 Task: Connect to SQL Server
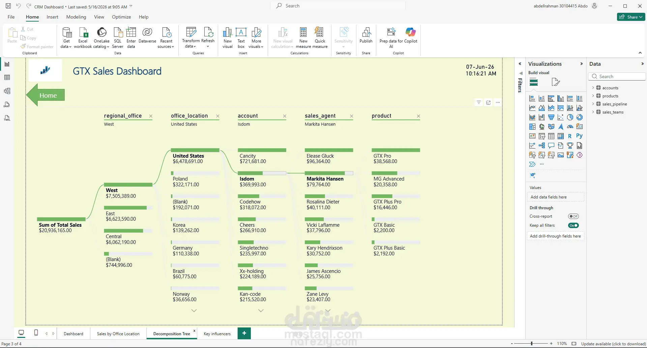point(118,37)
